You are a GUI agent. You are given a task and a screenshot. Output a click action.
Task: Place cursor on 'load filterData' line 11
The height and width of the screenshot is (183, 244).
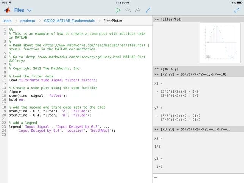tap(53, 80)
